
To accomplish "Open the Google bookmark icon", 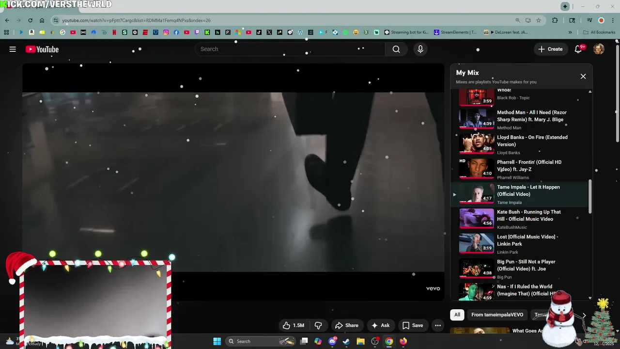I will 62,32.
